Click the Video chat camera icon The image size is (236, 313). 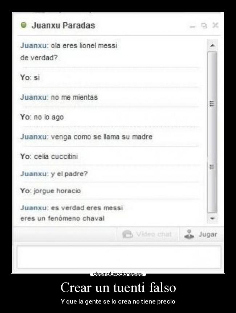(x=127, y=234)
